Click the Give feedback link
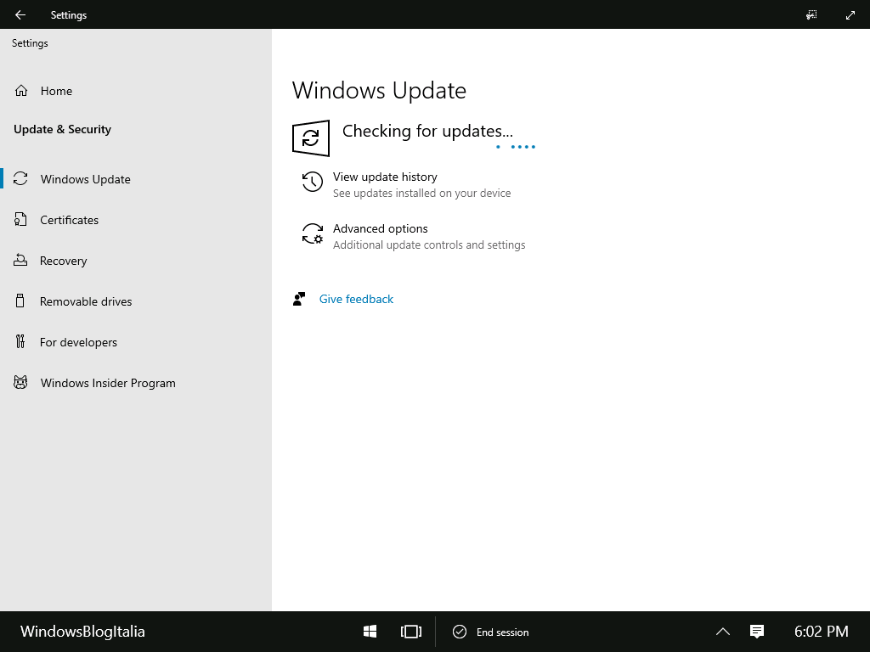 tap(356, 299)
